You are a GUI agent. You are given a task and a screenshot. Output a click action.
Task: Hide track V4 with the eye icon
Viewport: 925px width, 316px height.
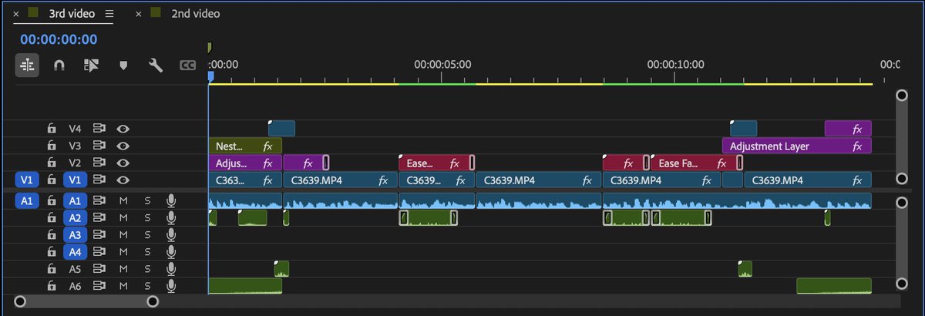pos(123,129)
